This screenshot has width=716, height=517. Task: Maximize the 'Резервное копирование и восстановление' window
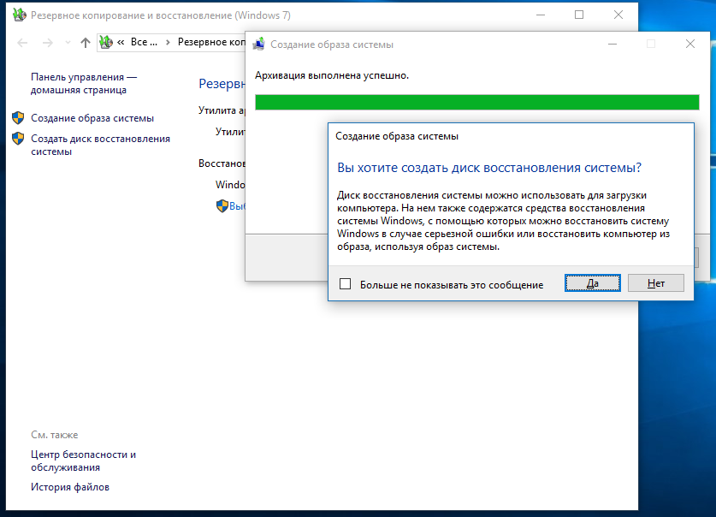click(579, 15)
